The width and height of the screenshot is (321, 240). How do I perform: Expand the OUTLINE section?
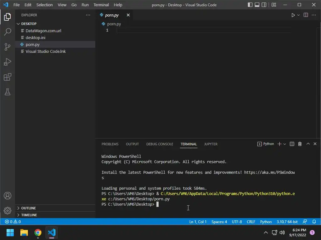point(55,208)
